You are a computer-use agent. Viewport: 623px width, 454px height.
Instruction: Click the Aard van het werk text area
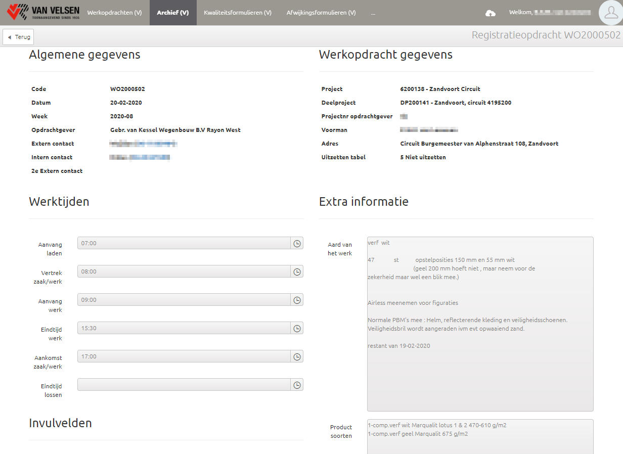click(x=480, y=324)
